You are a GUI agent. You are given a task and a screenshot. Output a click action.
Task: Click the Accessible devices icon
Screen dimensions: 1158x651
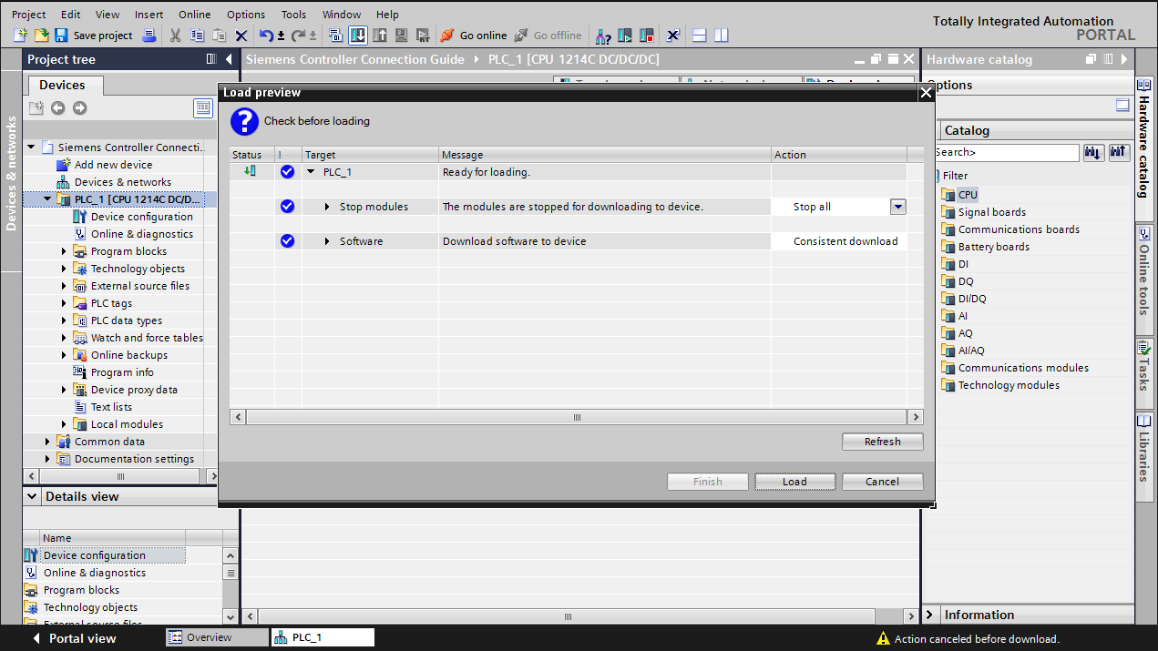coord(603,36)
